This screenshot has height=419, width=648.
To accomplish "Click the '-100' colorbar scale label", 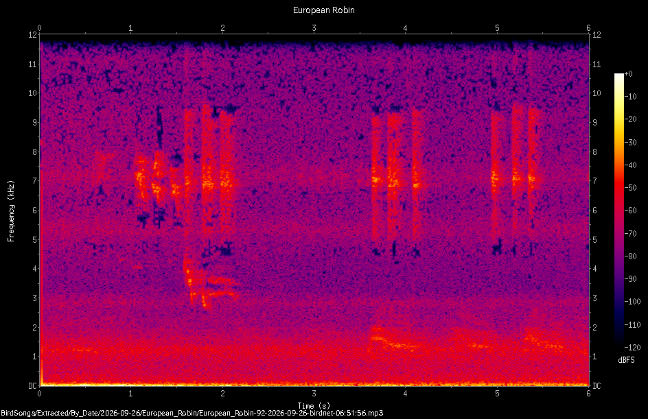I will coord(632,302).
